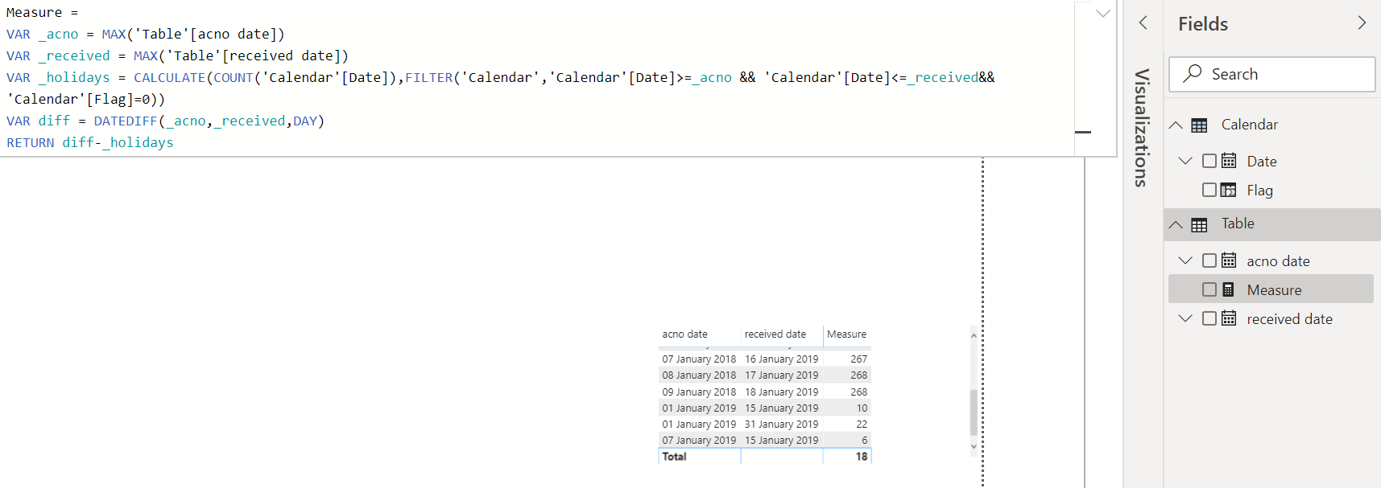Image resolution: width=1381 pixels, height=488 pixels.
Task: Check the Flag field checkbox
Action: pos(1209,190)
